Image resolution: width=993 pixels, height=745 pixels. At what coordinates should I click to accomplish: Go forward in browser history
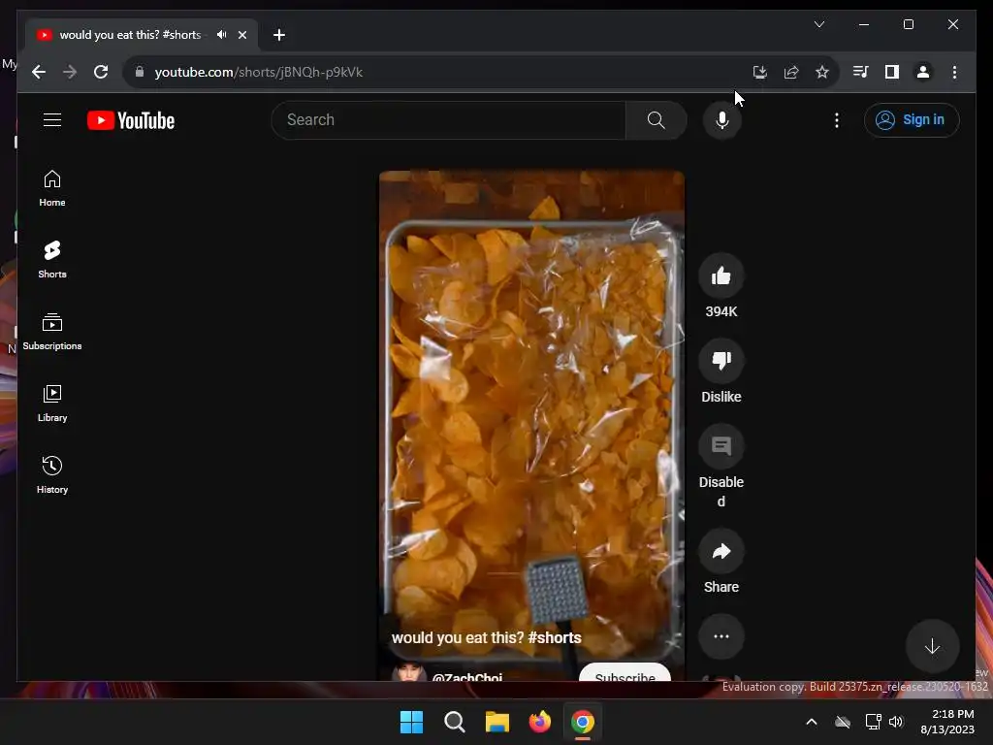coord(70,72)
